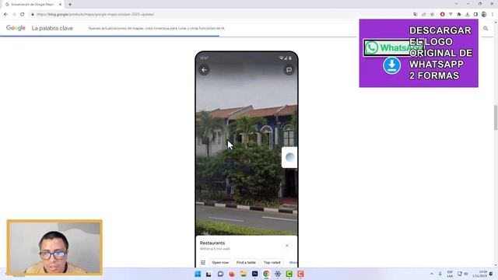
Task: Click the page vertical scrollbar thumb
Action: [x=496, y=117]
